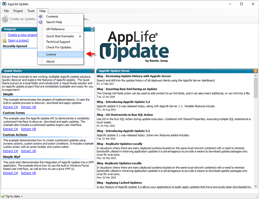The width and height of the screenshot is (259, 199).
Task: Click the Simple Wpf heading
Action: 11,157
